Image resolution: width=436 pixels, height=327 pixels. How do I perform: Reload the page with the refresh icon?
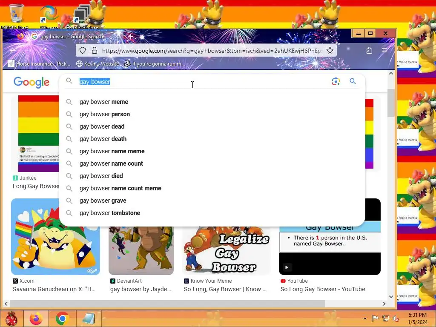tap(43, 51)
